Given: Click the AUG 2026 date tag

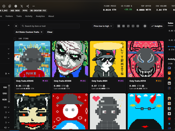Looking at the screenshot, I should click(15, 11).
